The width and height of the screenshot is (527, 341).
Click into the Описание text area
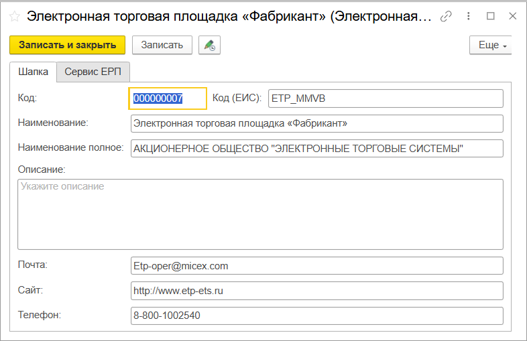[260, 214]
